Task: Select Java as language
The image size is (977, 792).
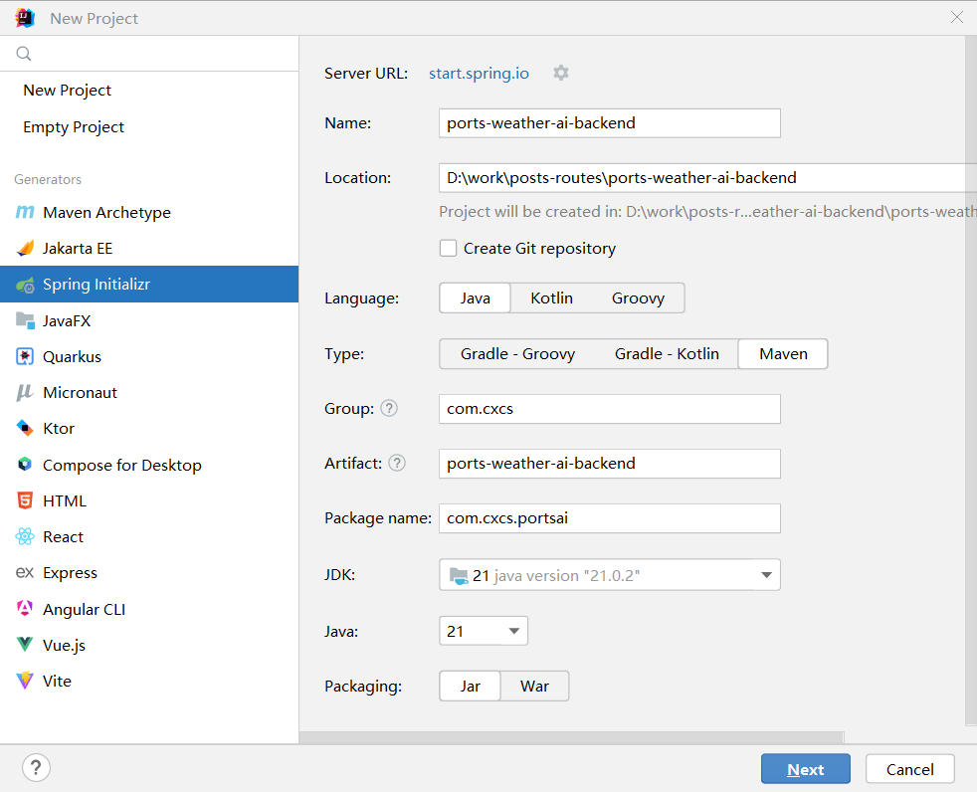Action: (475, 297)
